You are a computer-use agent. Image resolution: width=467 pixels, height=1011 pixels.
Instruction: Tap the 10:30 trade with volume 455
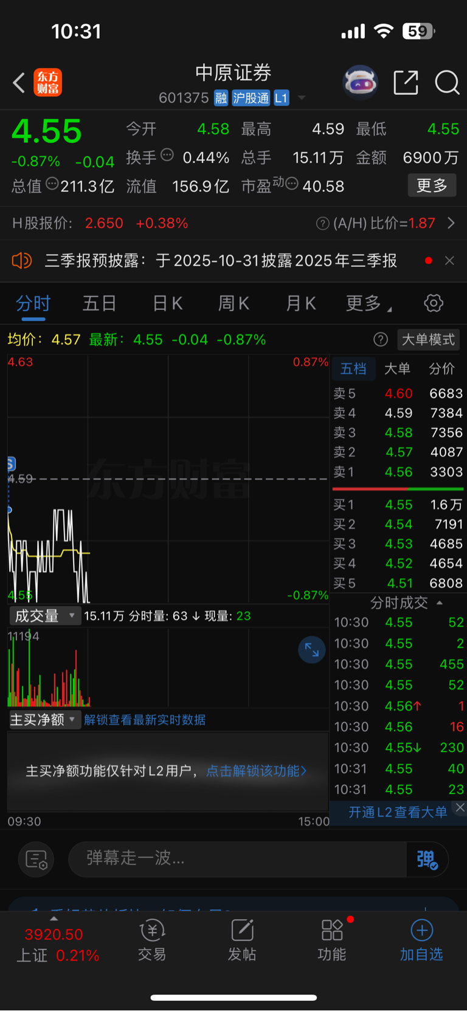[398, 664]
